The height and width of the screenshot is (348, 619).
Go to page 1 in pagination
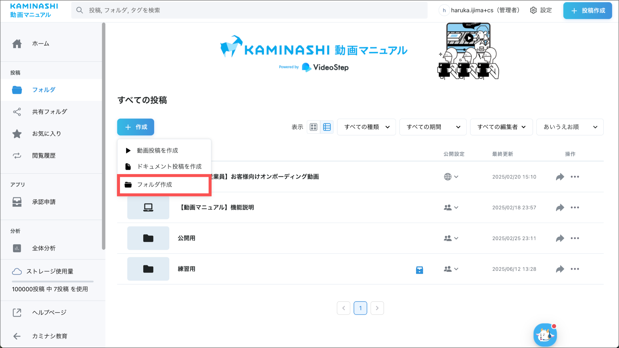pos(360,308)
